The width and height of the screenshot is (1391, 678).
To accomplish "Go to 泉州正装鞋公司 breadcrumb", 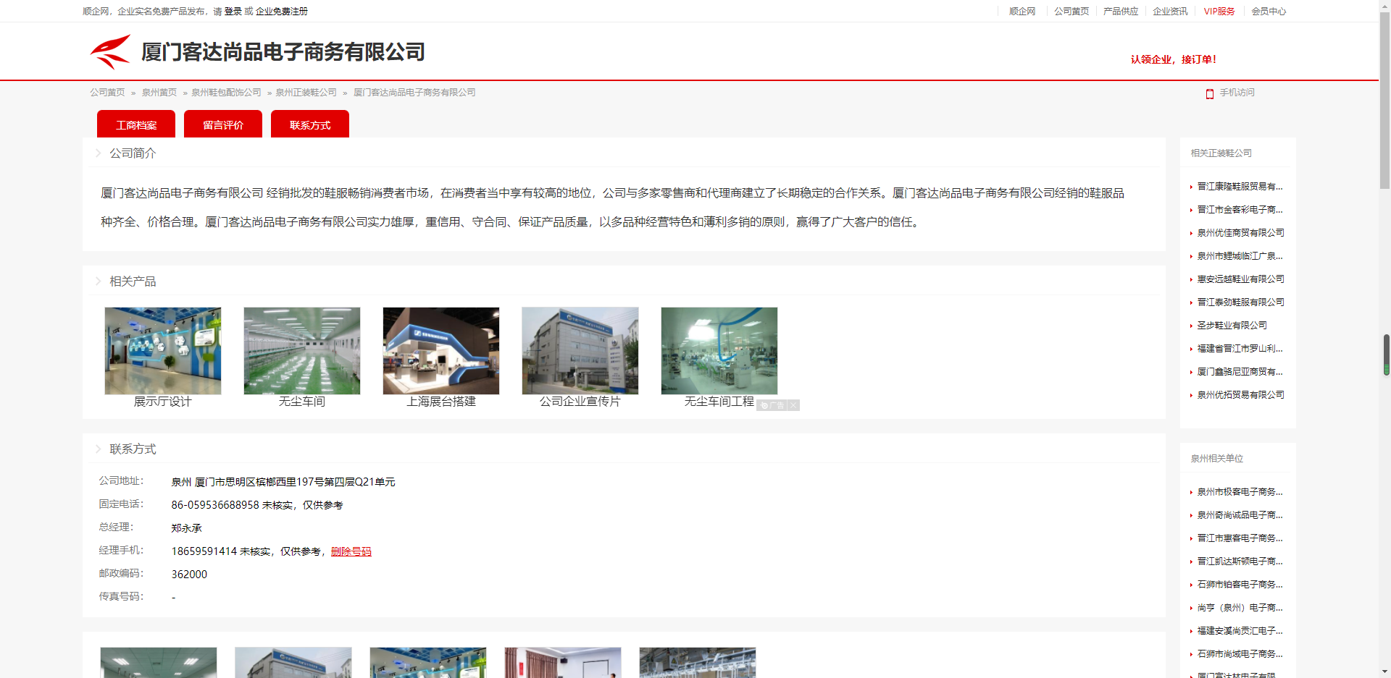I will (x=306, y=93).
